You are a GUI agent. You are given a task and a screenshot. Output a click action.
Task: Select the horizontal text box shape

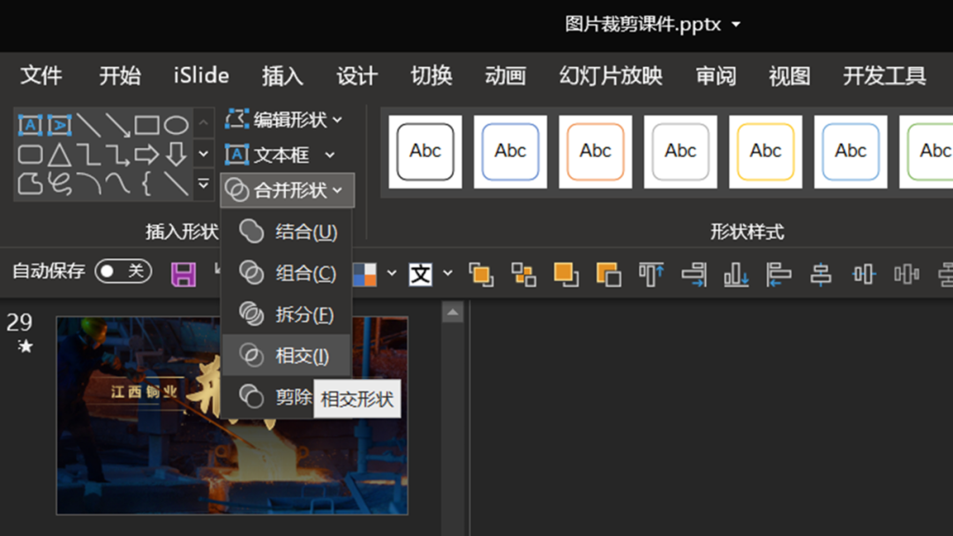coord(30,125)
